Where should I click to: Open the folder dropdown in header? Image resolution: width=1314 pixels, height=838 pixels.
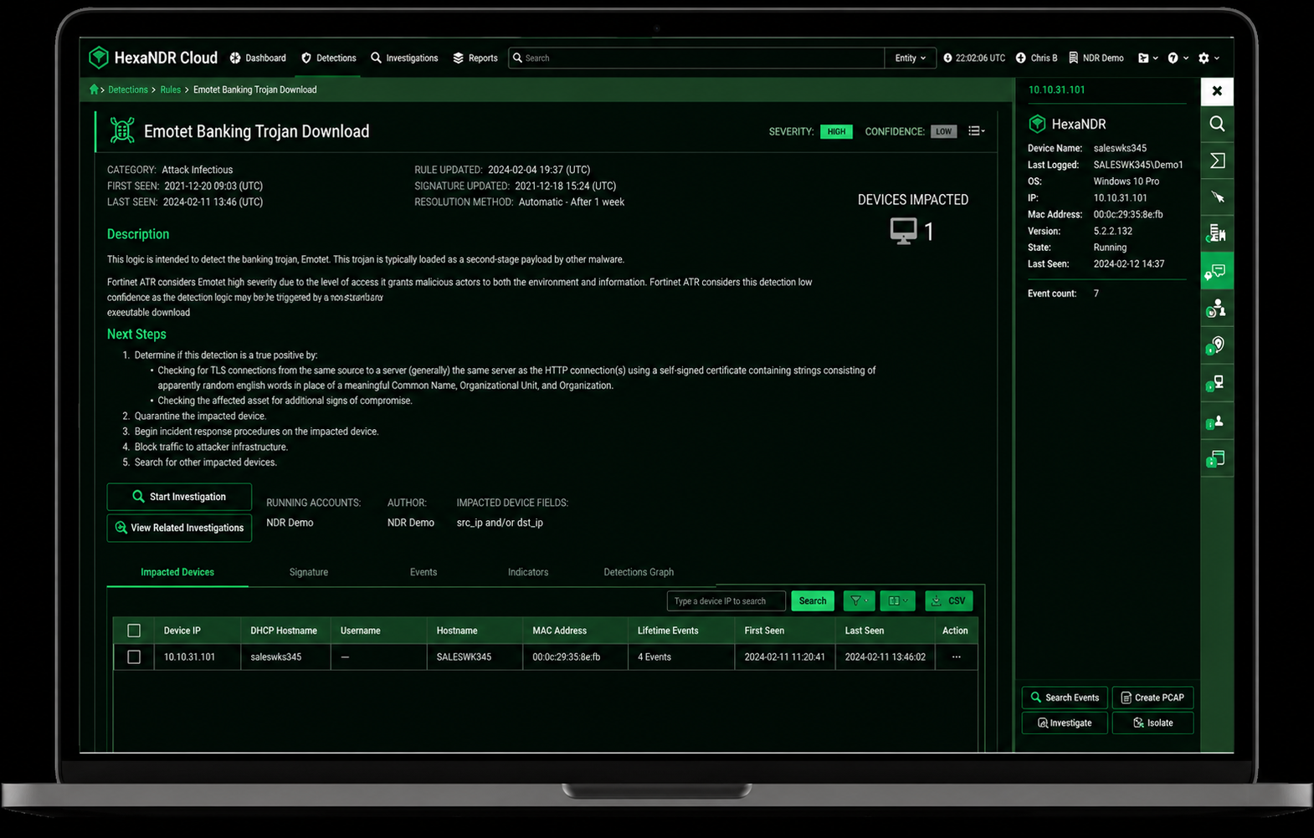click(x=1148, y=58)
